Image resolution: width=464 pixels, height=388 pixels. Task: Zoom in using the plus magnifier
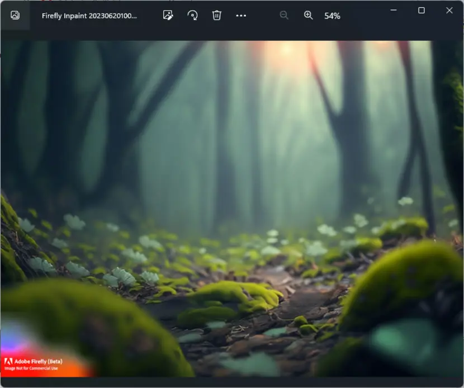tap(308, 16)
